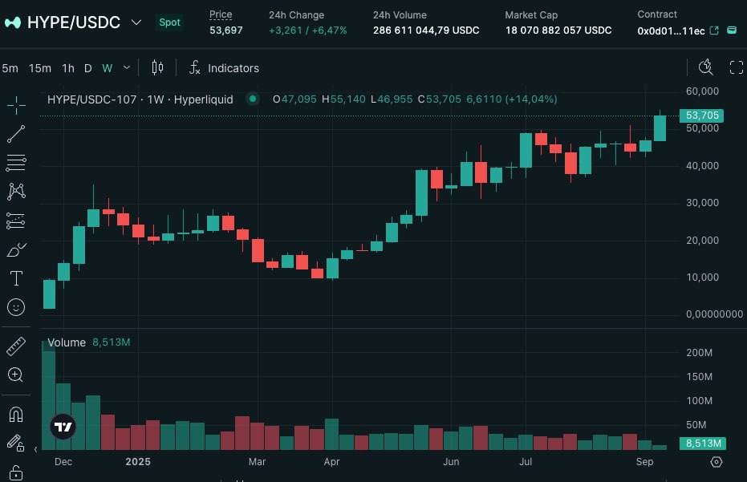Image resolution: width=747 pixels, height=482 pixels.
Task: Toggle lock all drawing tools
Action: pyautogui.click(x=16, y=473)
